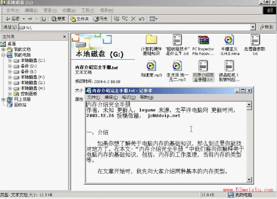
Task: Expand 本地磁盘 (F:) tree node
Action: [x=10, y=77]
